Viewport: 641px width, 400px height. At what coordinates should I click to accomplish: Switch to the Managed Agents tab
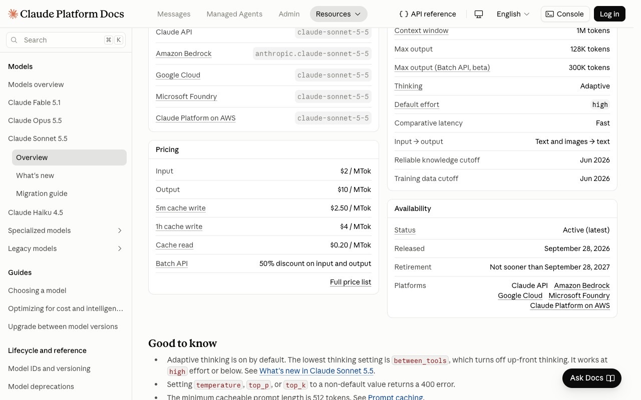[234, 14]
